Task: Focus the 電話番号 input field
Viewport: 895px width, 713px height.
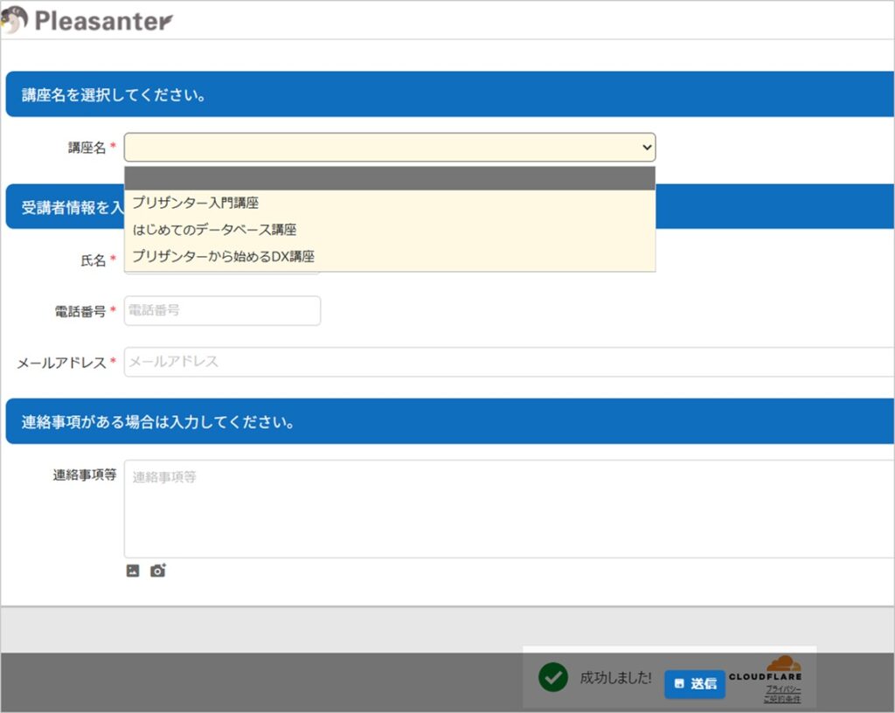Action: [222, 311]
